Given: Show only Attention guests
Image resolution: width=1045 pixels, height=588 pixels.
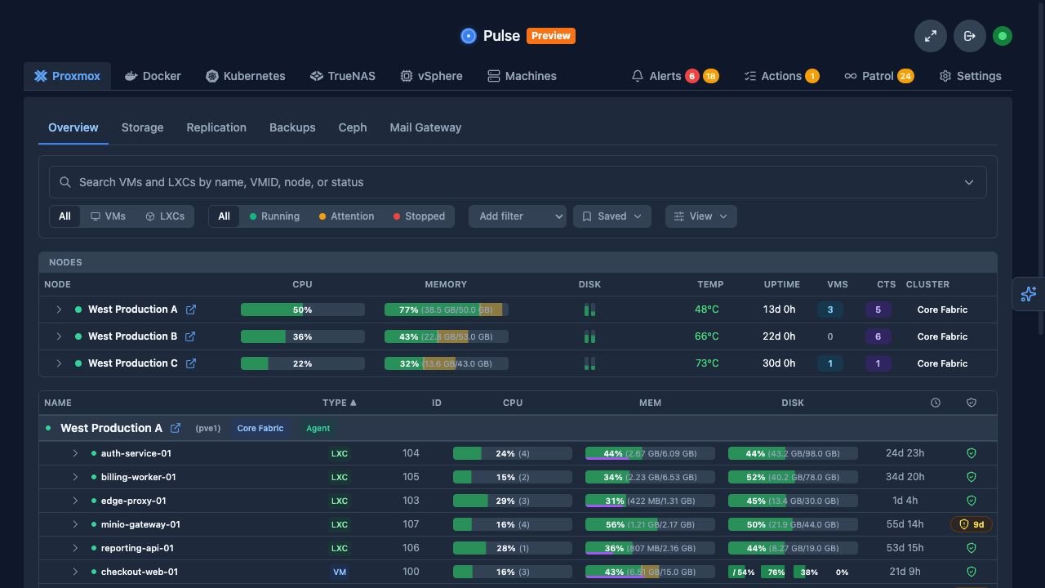Looking at the screenshot, I should coord(346,216).
